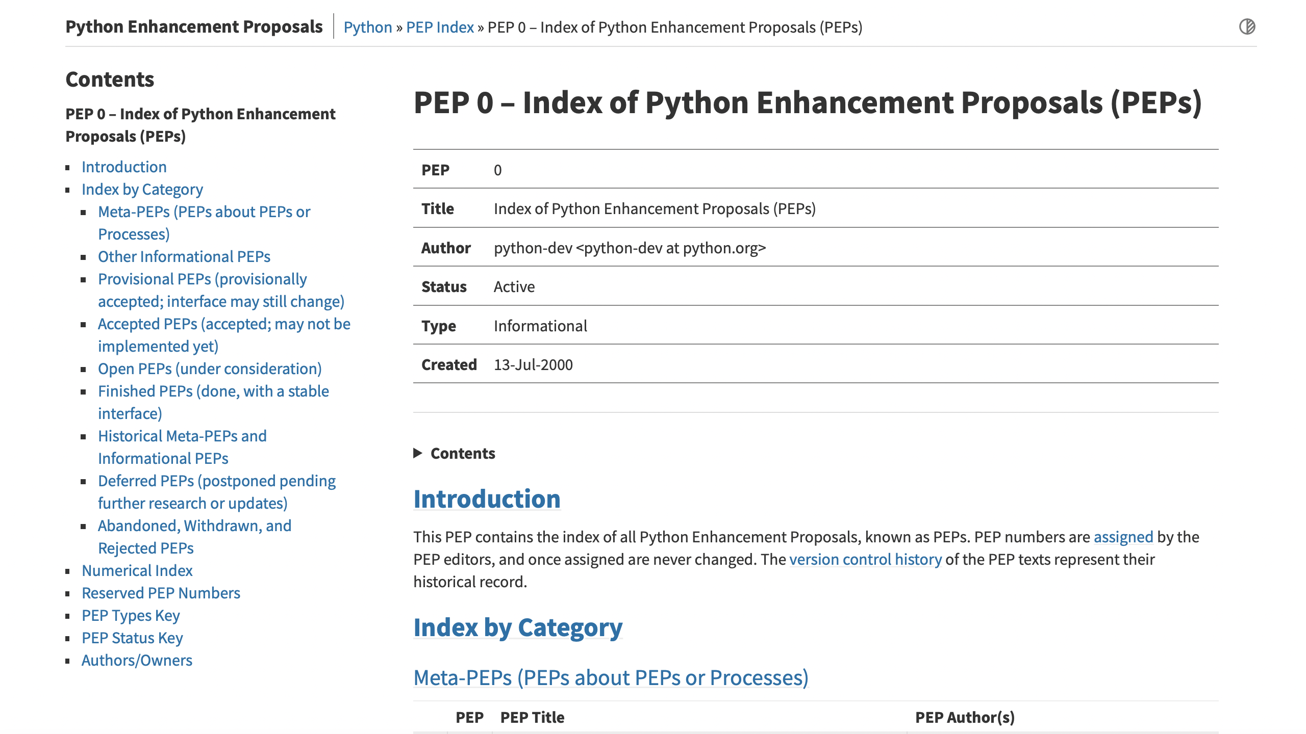Click the Introduction section heading link
Image resolution: width=1306 pixels, height=734 pixels.
[x=487, y=499]
